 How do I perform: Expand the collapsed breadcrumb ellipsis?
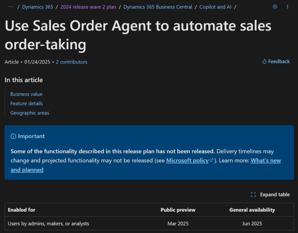point(10,7)
